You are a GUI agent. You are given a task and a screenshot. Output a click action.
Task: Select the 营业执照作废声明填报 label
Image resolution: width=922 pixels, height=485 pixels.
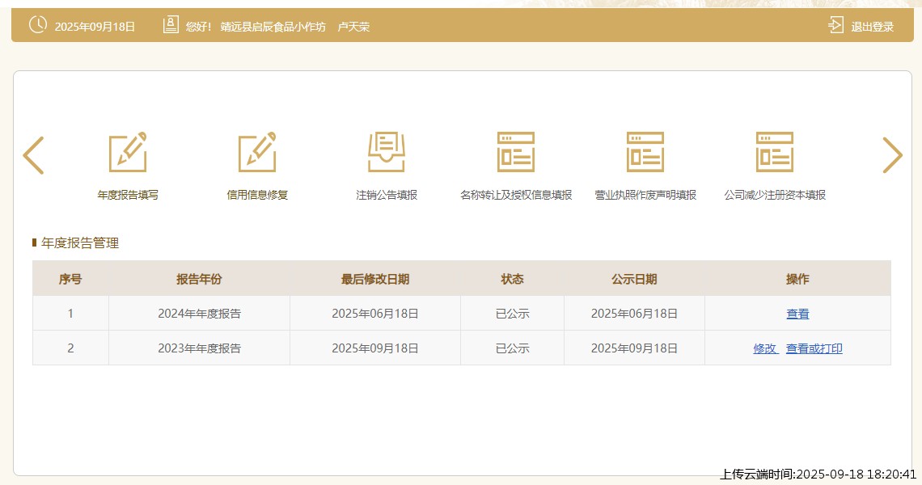coord(645,195)
